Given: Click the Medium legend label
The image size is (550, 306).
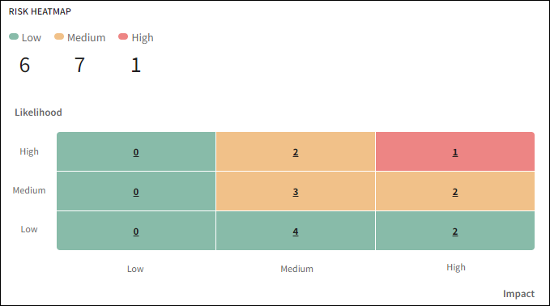Looking at the screenshot, I should coord(87,37).
